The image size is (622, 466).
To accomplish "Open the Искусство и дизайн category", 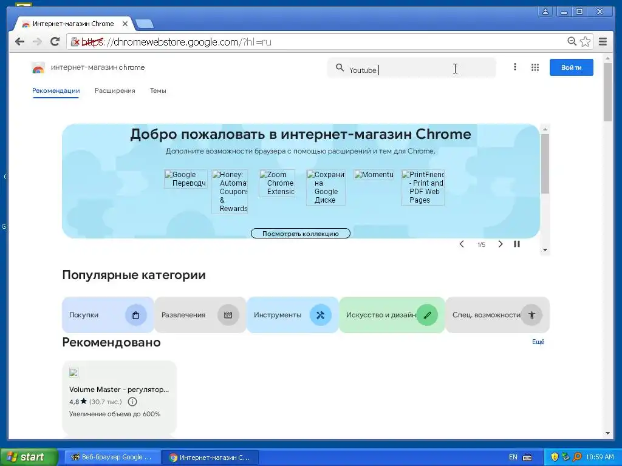I will tap(392, 315).
